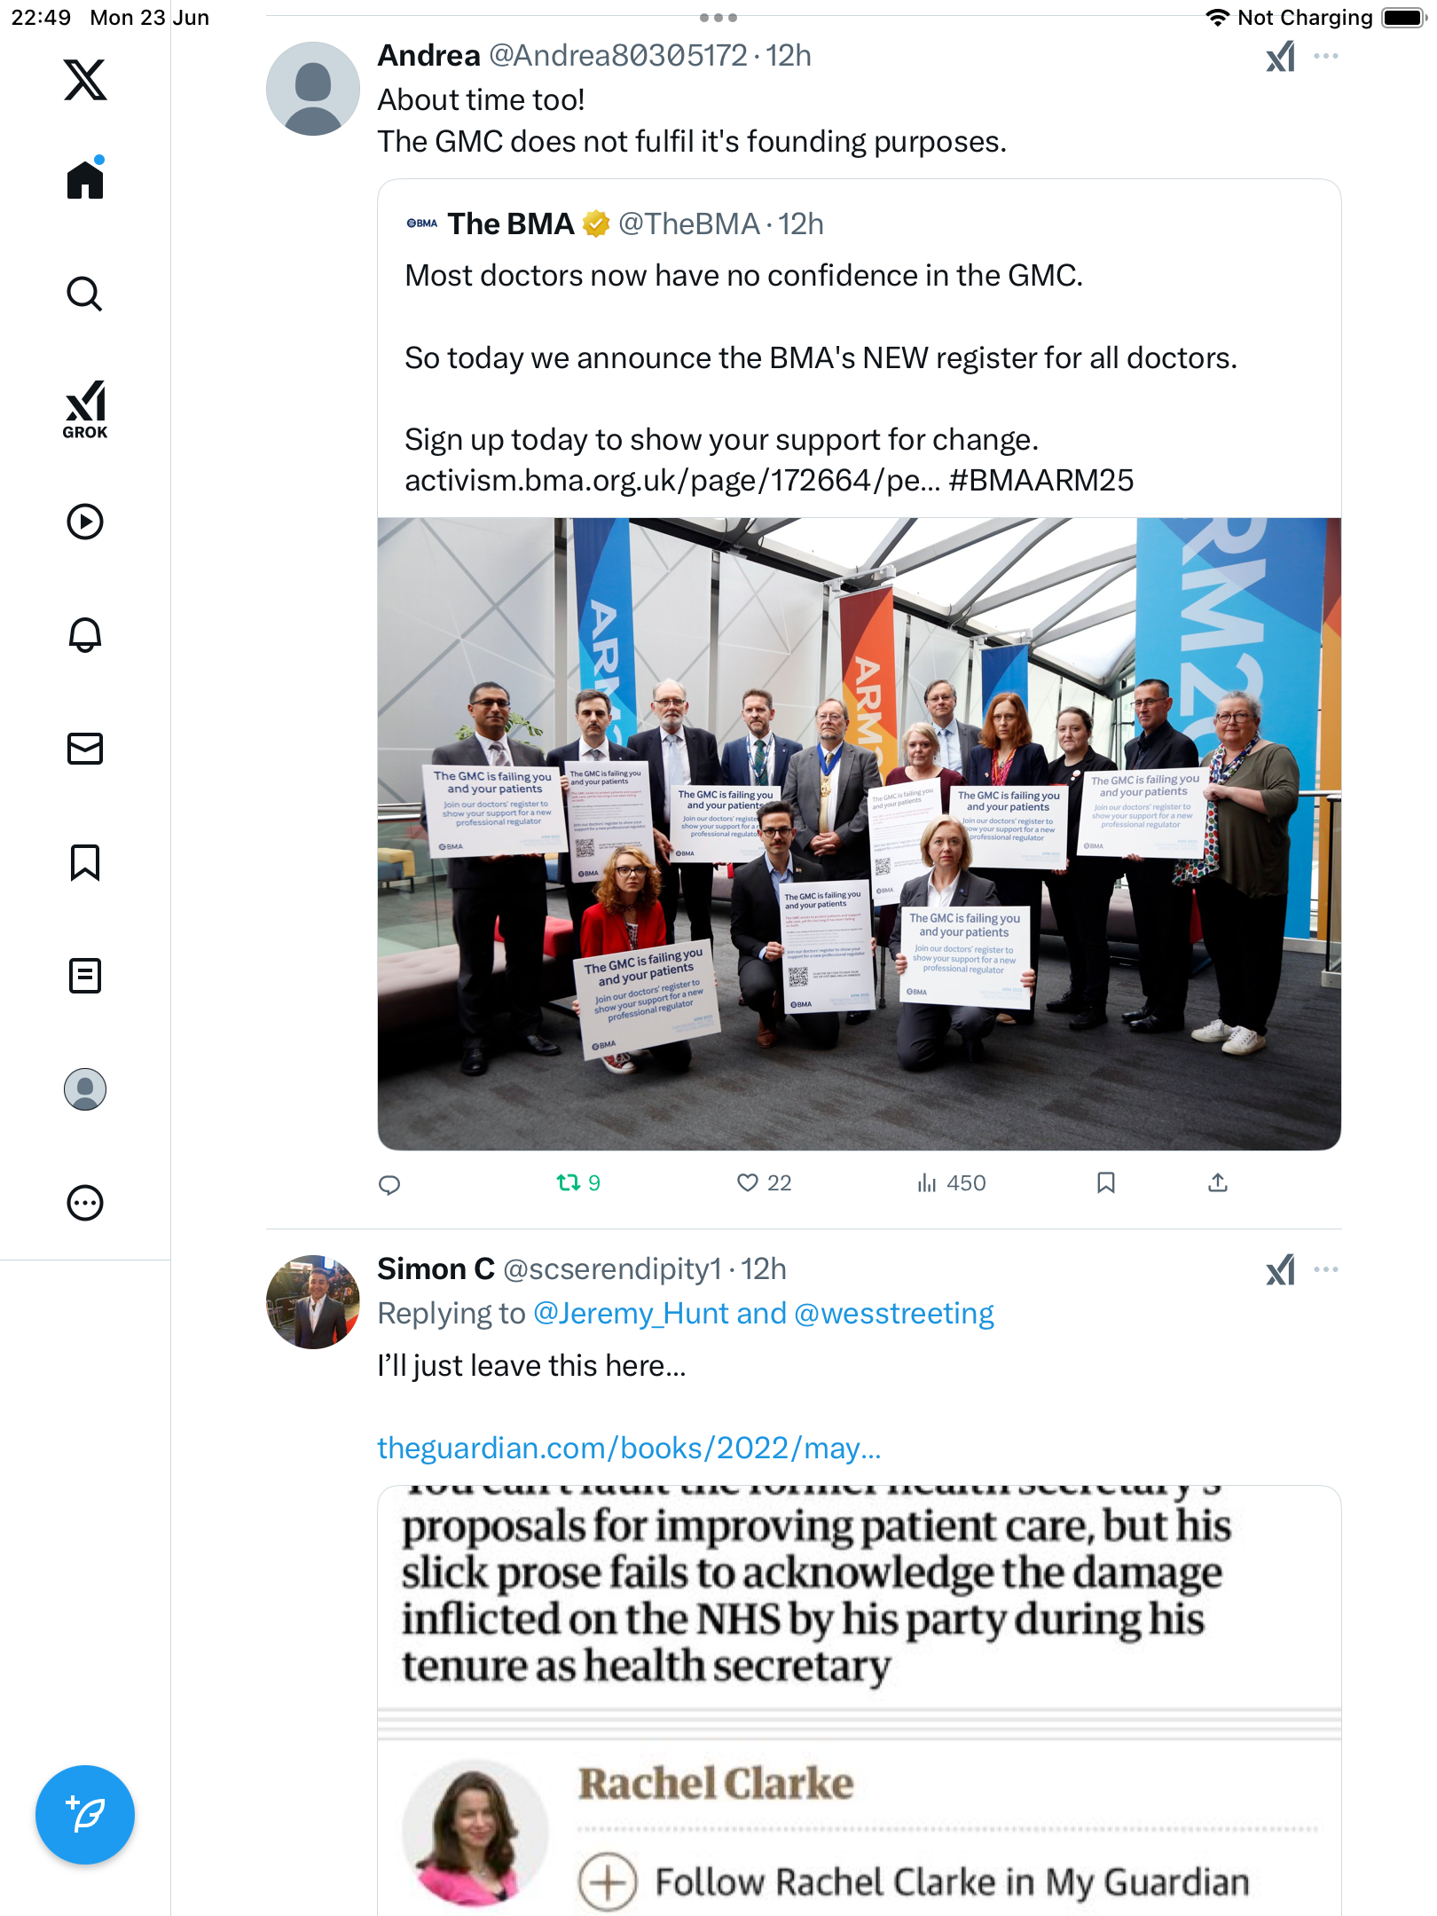Open the BMA group photo image
This screenshot has height=1916, width=1437.
[859, 834]
